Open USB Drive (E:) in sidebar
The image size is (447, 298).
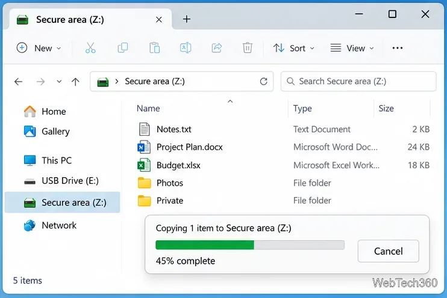[61, 181]
